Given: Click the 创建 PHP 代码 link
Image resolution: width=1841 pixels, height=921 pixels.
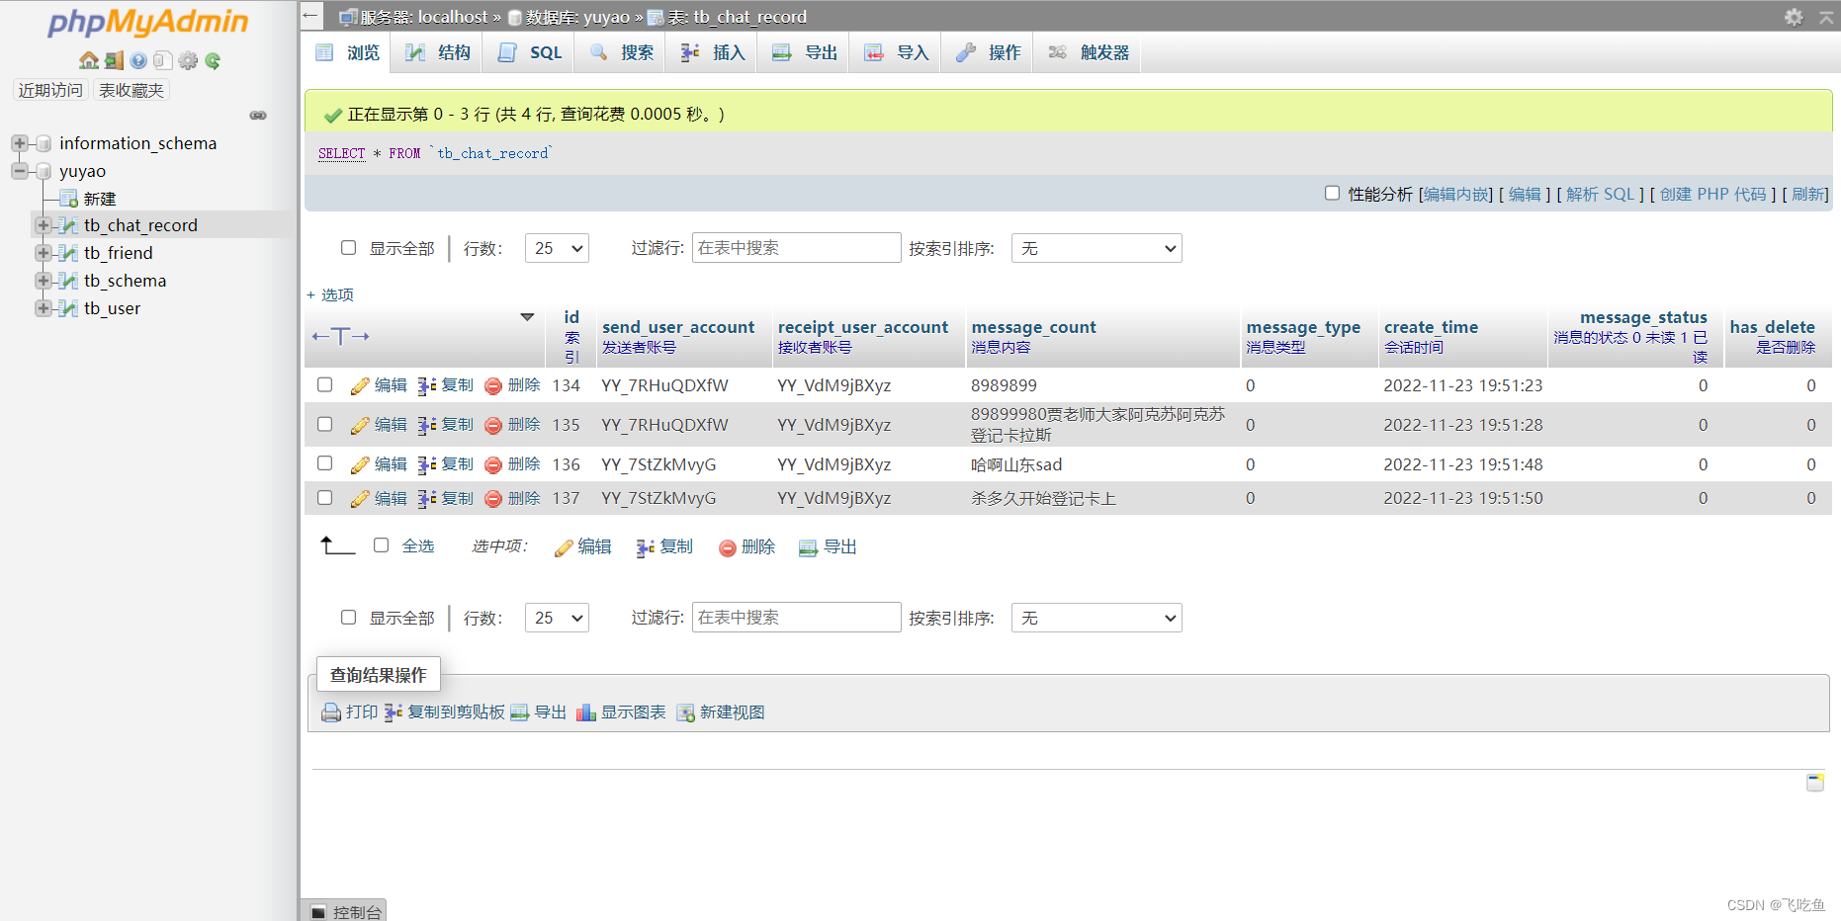Looking at the screenshot, I should tap(1712, 195).
